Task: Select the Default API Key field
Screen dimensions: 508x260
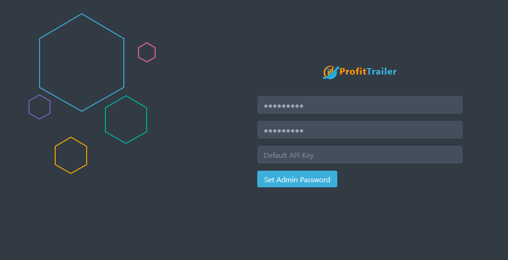Action: point(360,155)
